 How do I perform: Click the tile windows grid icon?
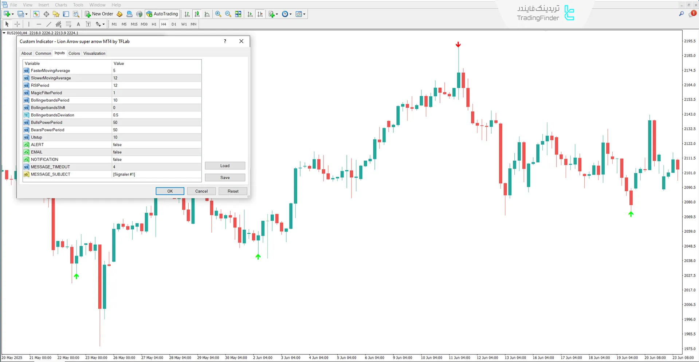click(238, 14)
